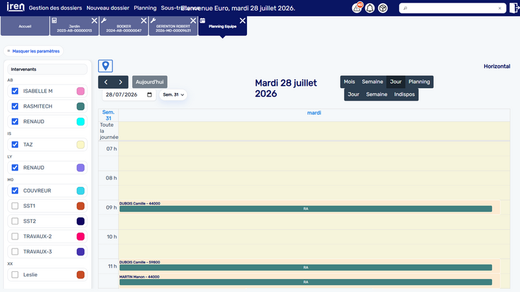This screenshot has width=520, height=292.
Task: Uncheck RENAUD checkbox under AB
Action: click(x=15, y=121)
